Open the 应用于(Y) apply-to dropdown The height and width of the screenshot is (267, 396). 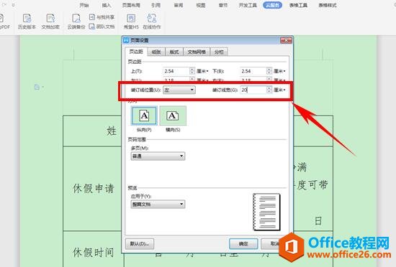point(158,204)
